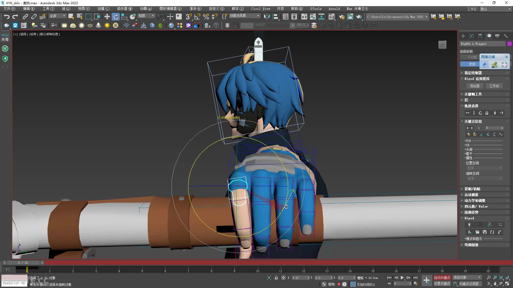
Task: Edit the Bip001 L Finger1 name field
Action: pyautogui.click(x=483, y=44)
